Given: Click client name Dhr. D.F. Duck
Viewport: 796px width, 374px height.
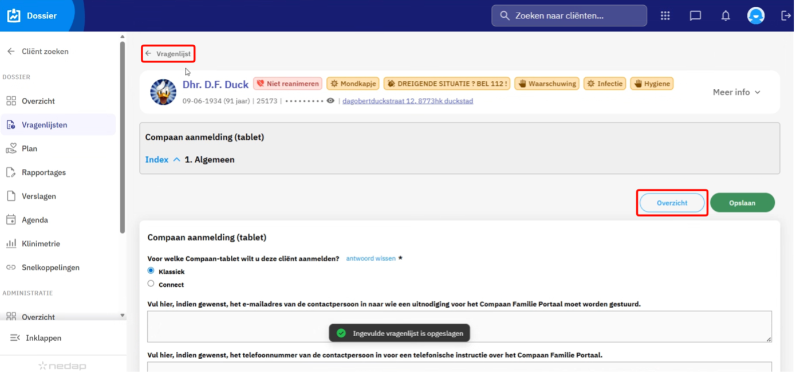Looking at the screenshot, I should pos(215,85).
